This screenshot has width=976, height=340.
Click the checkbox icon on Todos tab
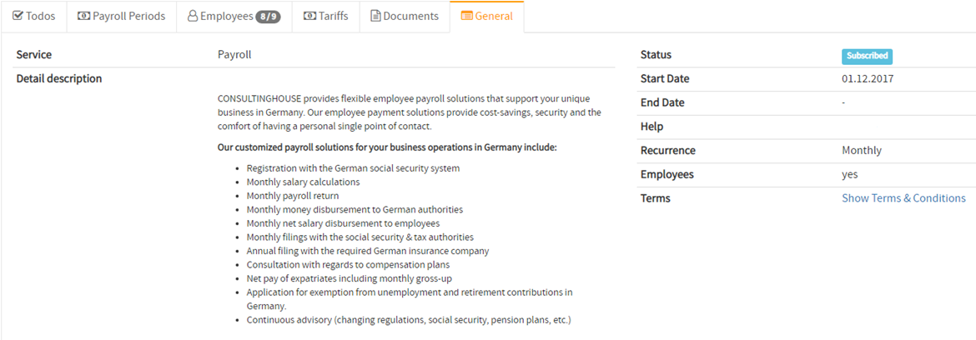(x=18, y=16)
